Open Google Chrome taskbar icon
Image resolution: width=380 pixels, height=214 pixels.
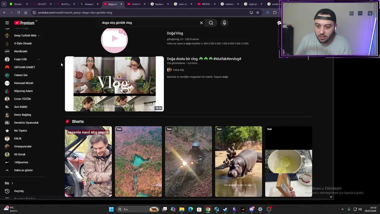[x=208, y=209]
